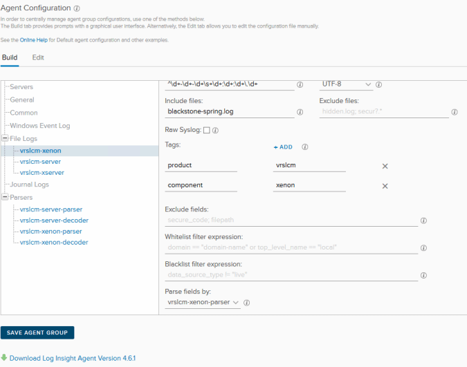
Task: Click info icon next to Agent Configuration title
Action: point(76,8)
